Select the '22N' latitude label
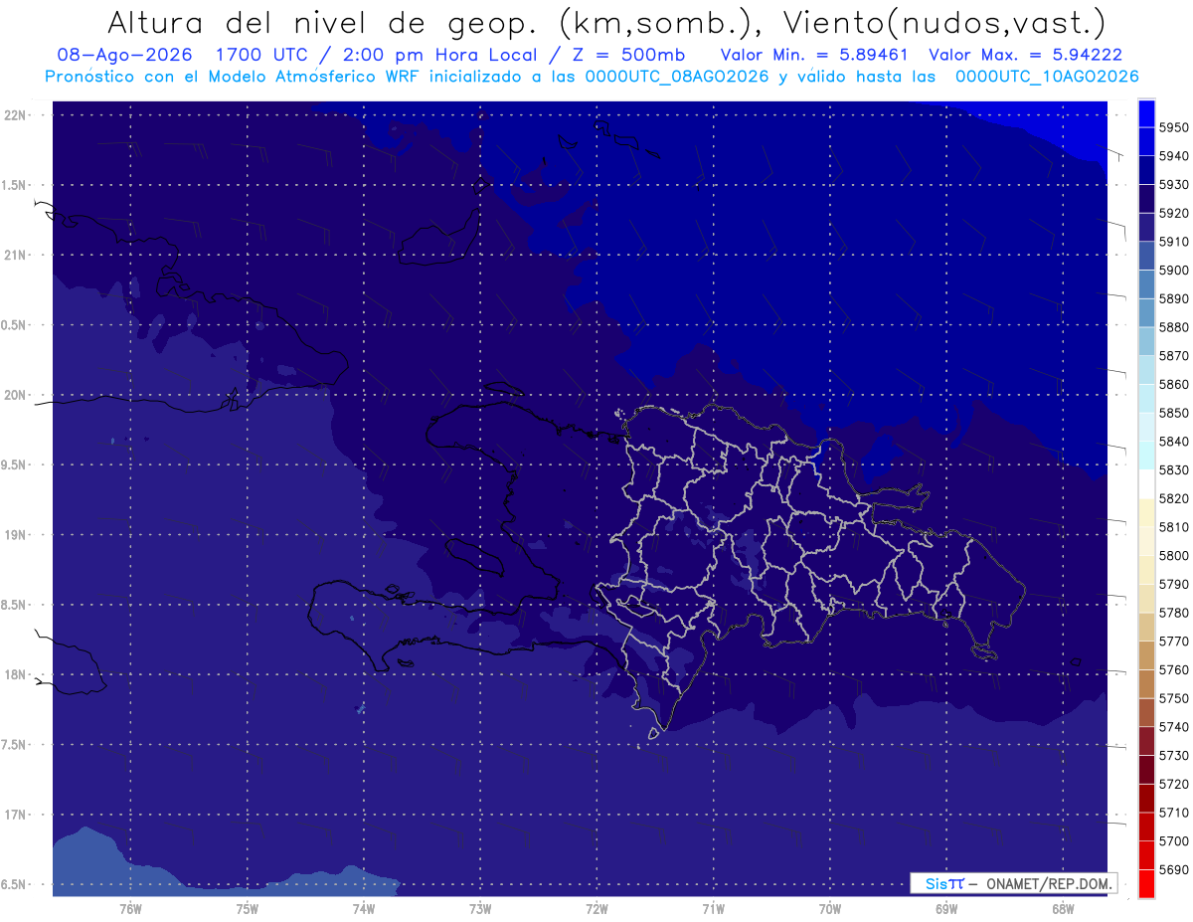Image resolution: width=1193 pixels, height=922 pixels. pyautogui.click(x=14, y=115)
